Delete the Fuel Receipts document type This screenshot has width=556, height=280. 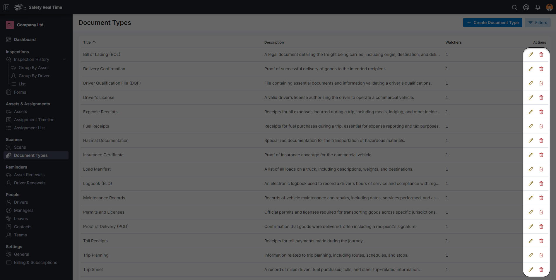(x=541, y=126)
